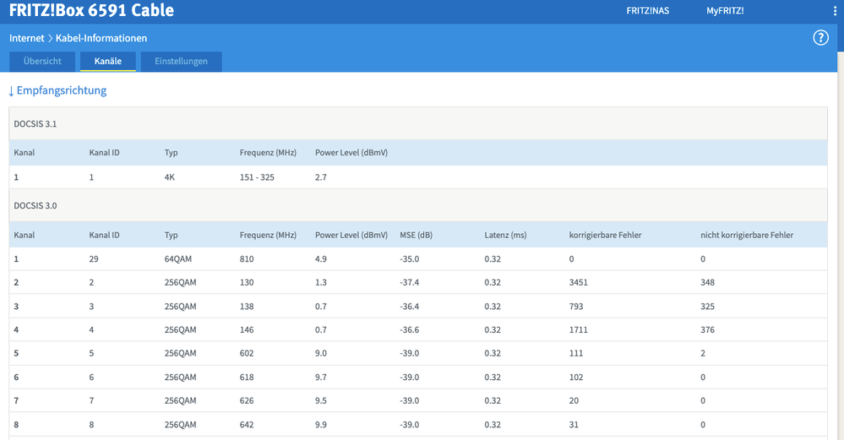
Task: Click power level value 9.0
Action: click(x=321, y=353)
